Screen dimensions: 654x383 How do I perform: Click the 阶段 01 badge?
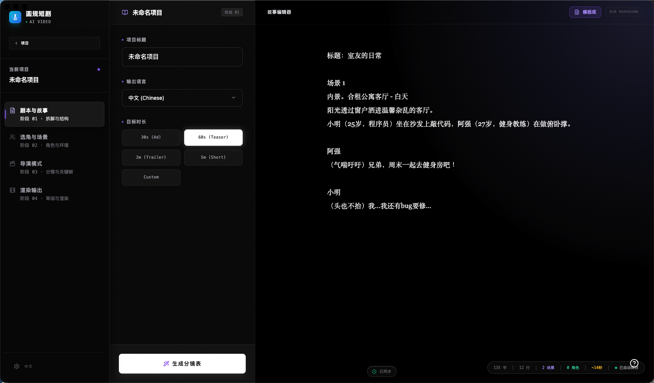pyautogui.click(x=232, y=12)
